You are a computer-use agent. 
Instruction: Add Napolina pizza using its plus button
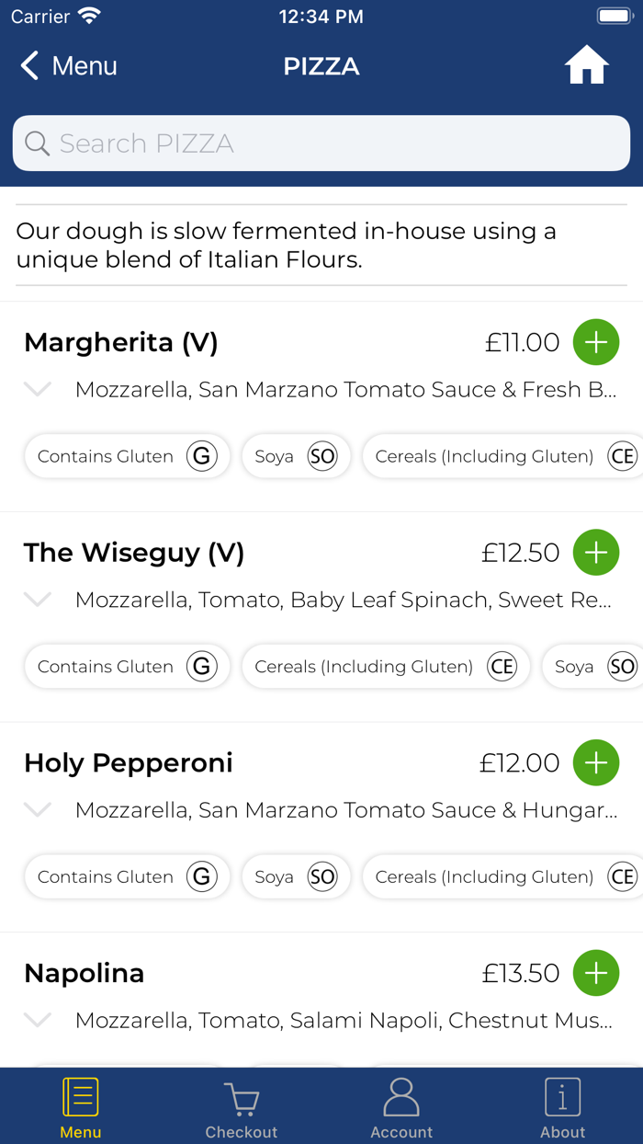coord(596,973)
